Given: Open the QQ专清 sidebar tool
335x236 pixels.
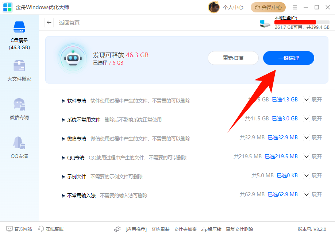Looking at the screenshot, I should 19,146.
